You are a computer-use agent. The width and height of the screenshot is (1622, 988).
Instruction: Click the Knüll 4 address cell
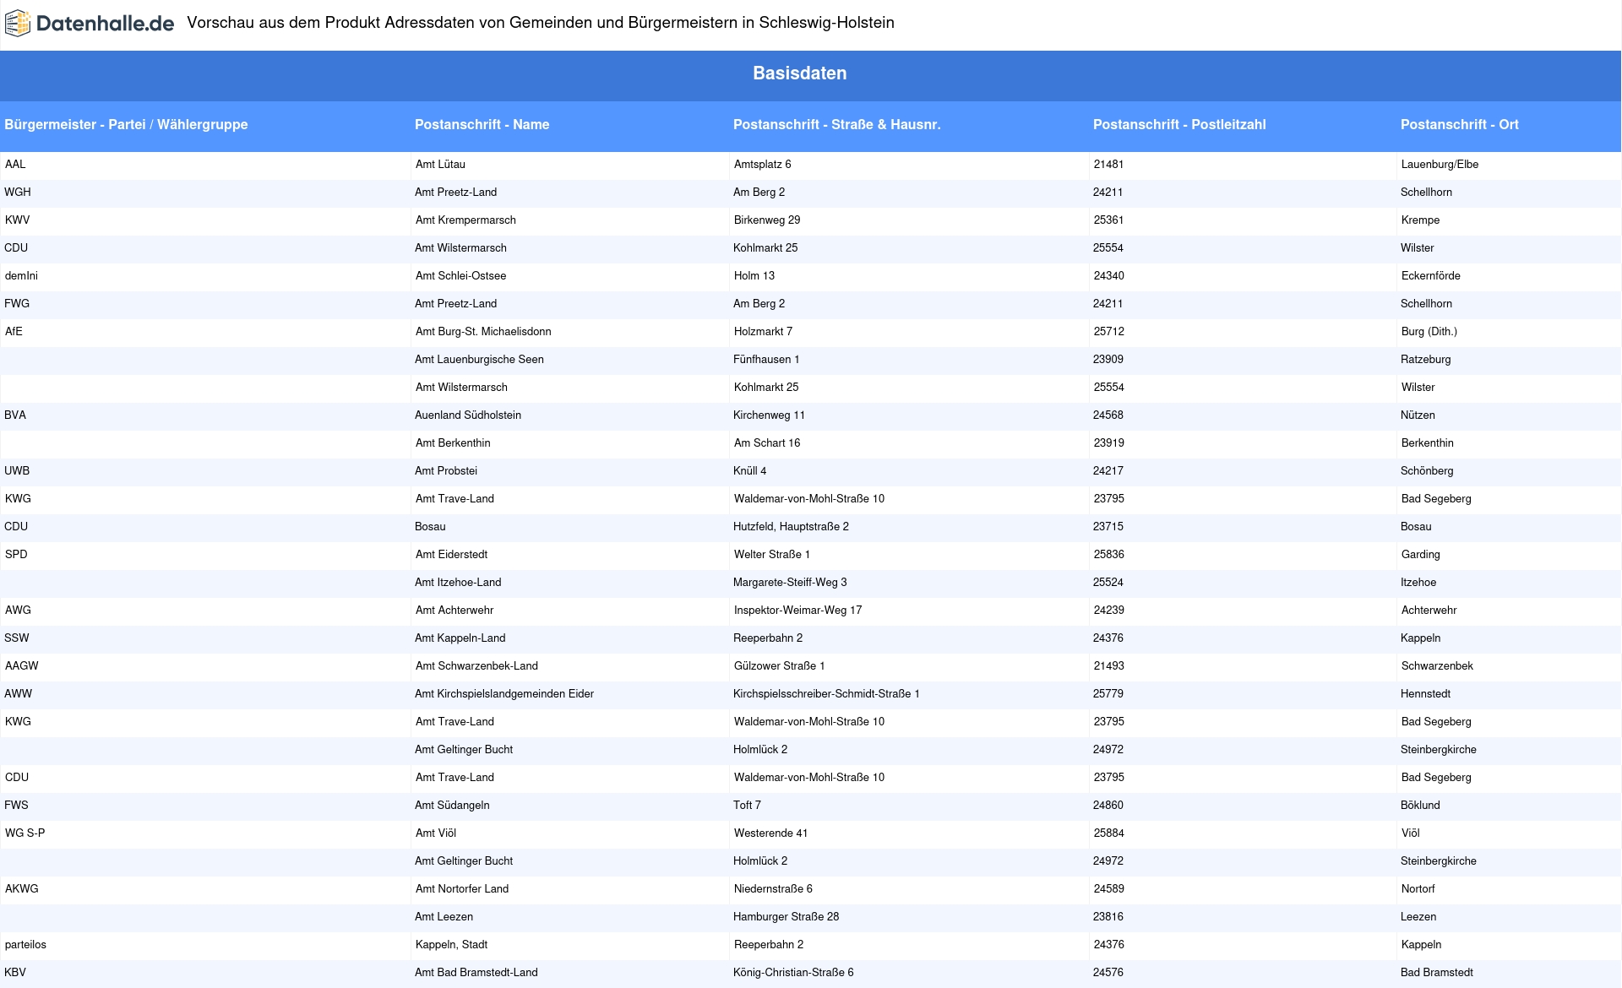(x=750, y=471)
